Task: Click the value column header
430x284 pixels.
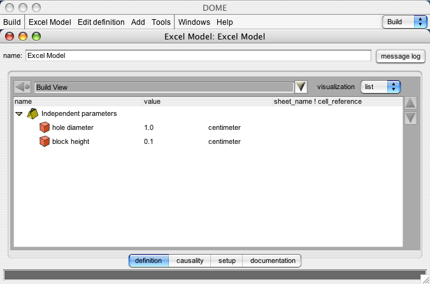Action: coord(208,102)
